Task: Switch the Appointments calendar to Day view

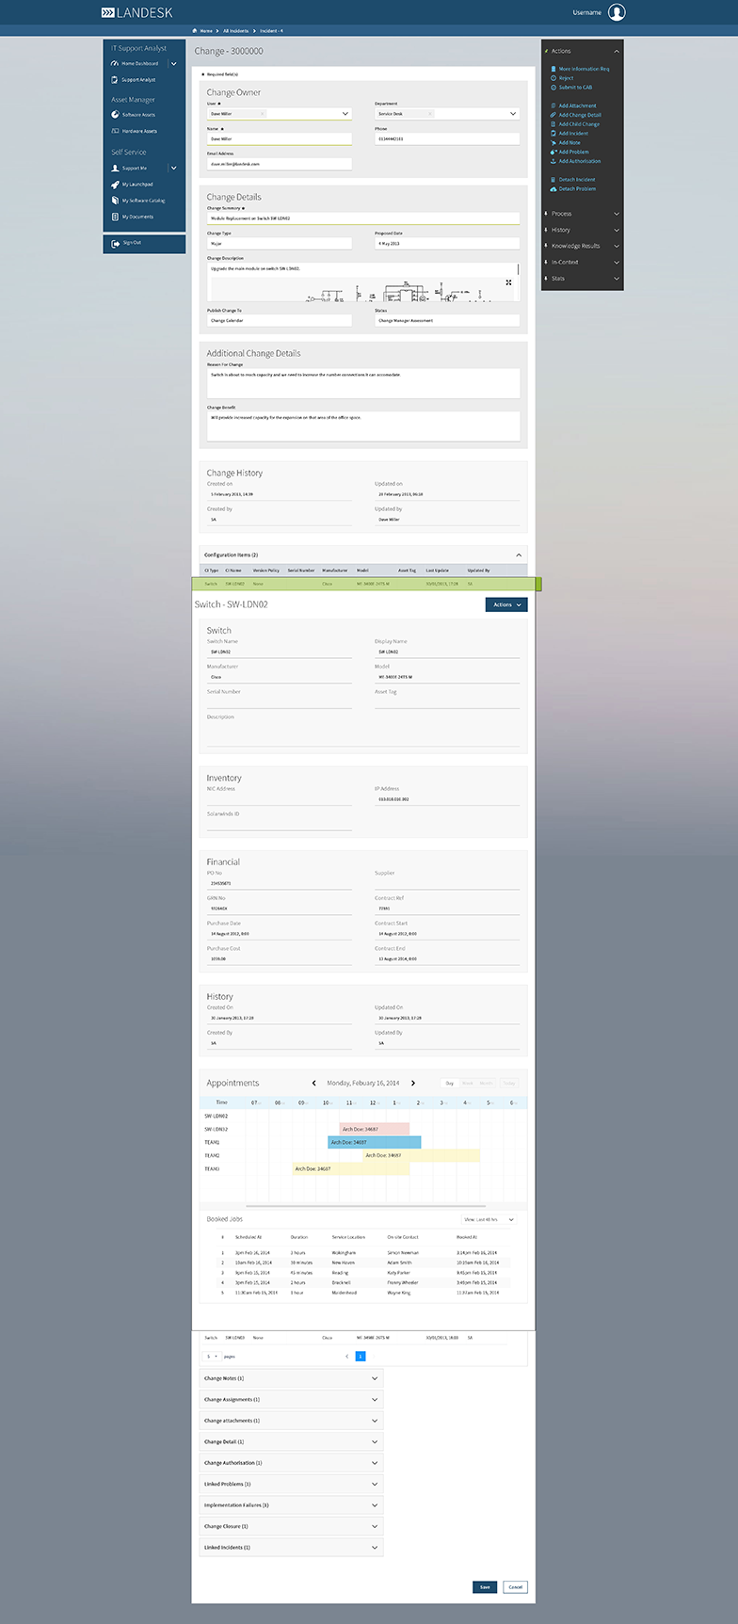Action: pos(449,1084)
